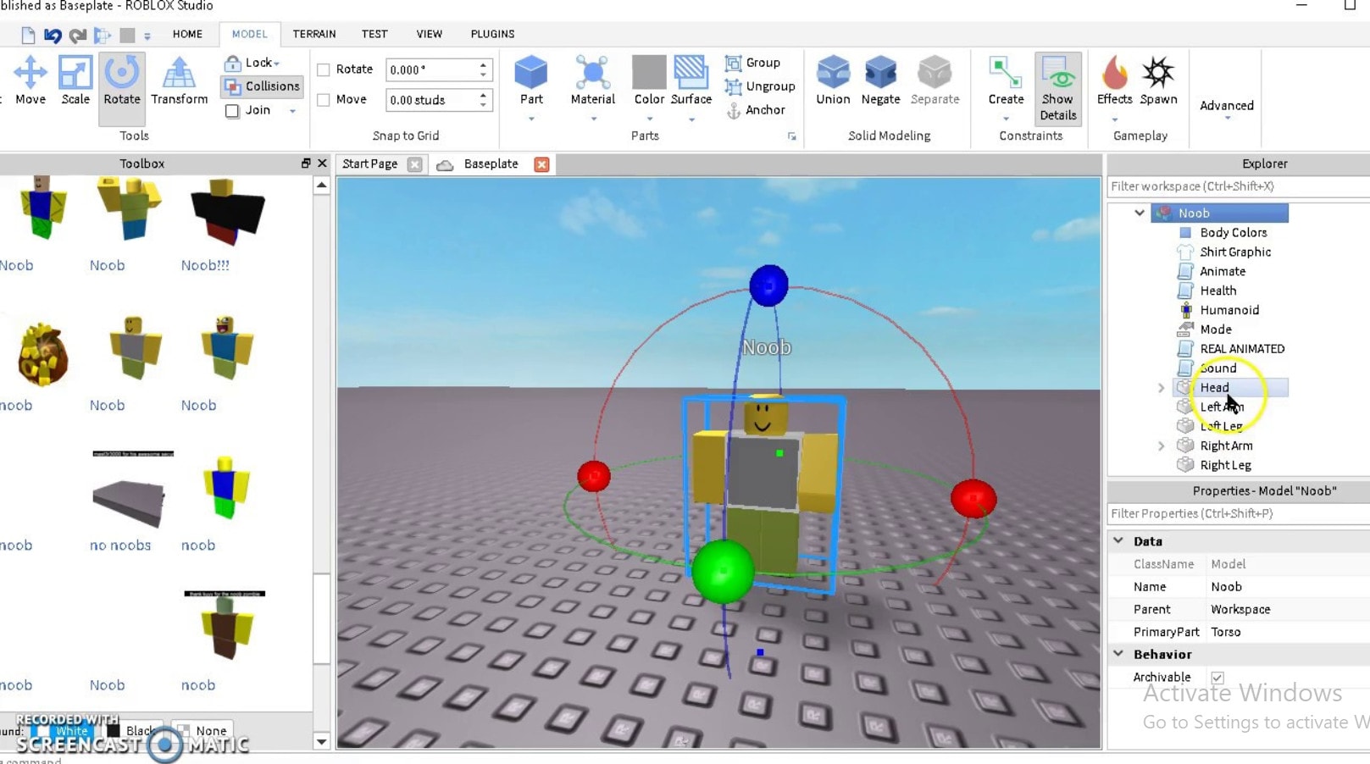
Task: Switch to the TERRAIN ribbon tab
Action: point(314,34)
